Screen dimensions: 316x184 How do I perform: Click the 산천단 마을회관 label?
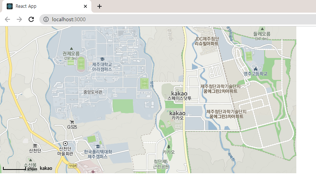tap(65, 151)
